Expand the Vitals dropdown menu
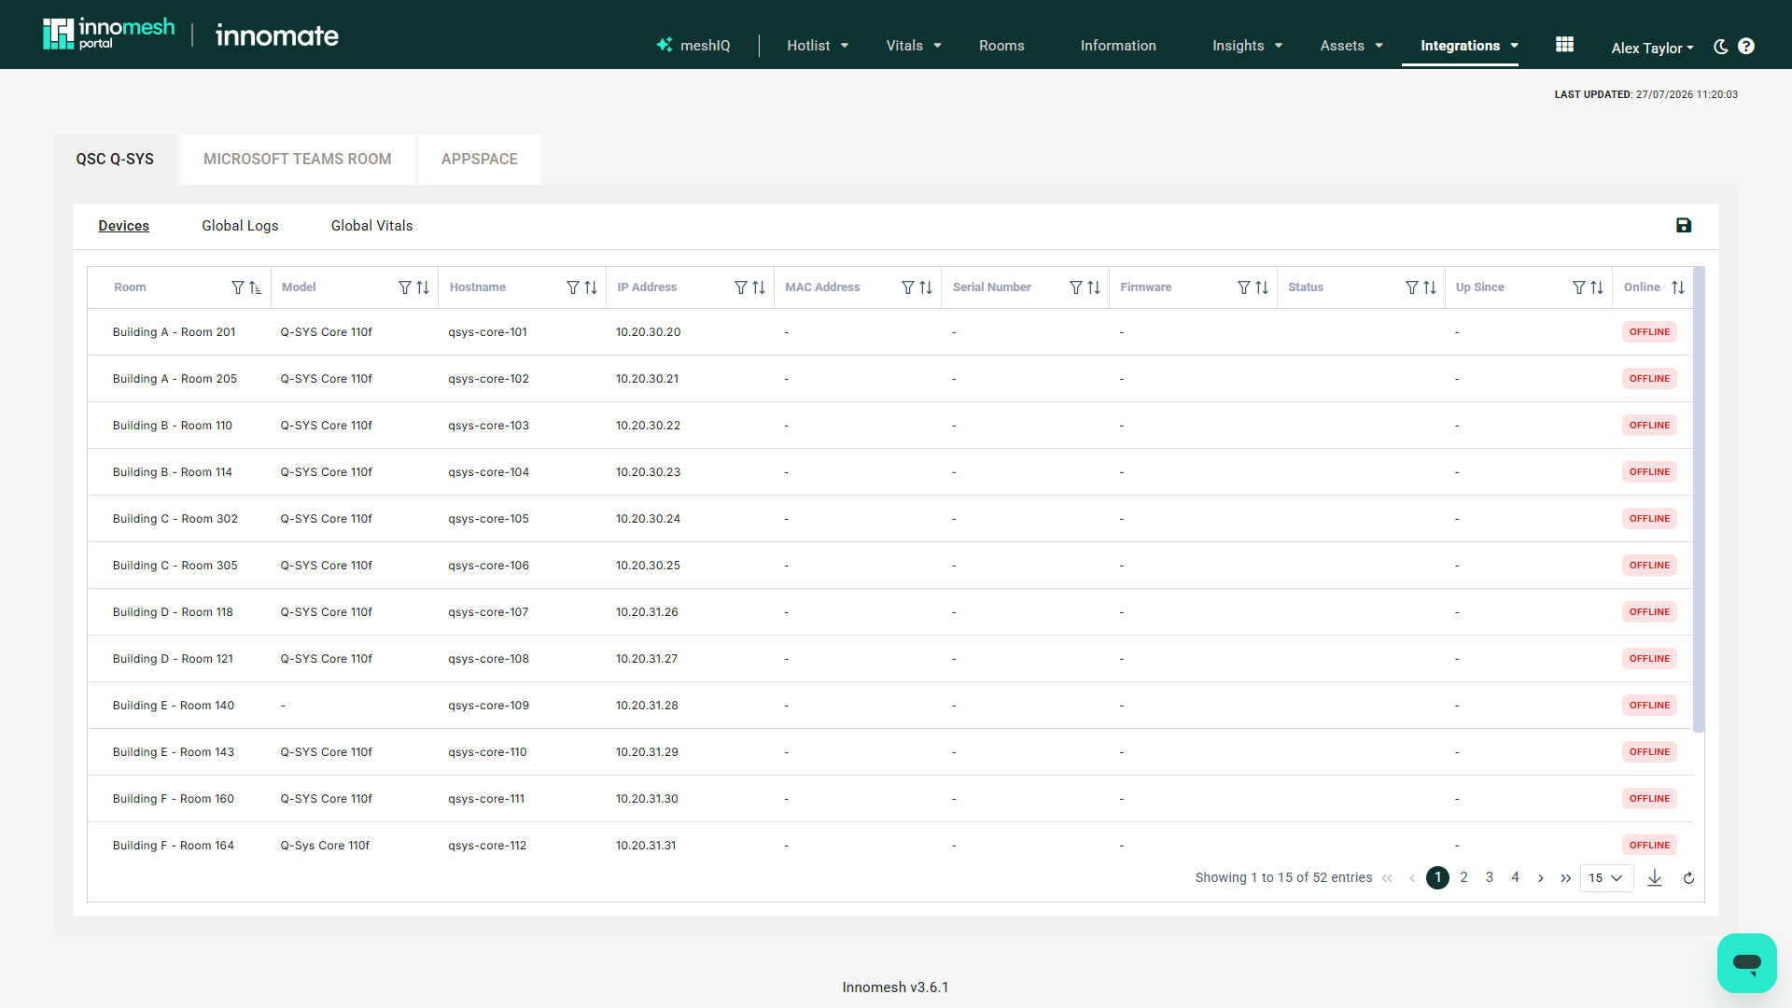The width and height of the screenshot is (1792, 1008). pyautogui.click(x=914, y=45)
